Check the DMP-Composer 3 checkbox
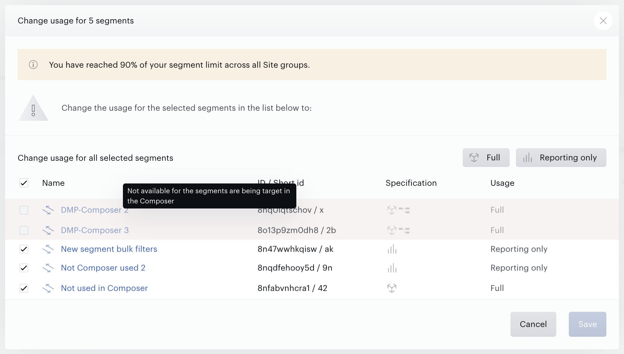 (x=24, y=230)
